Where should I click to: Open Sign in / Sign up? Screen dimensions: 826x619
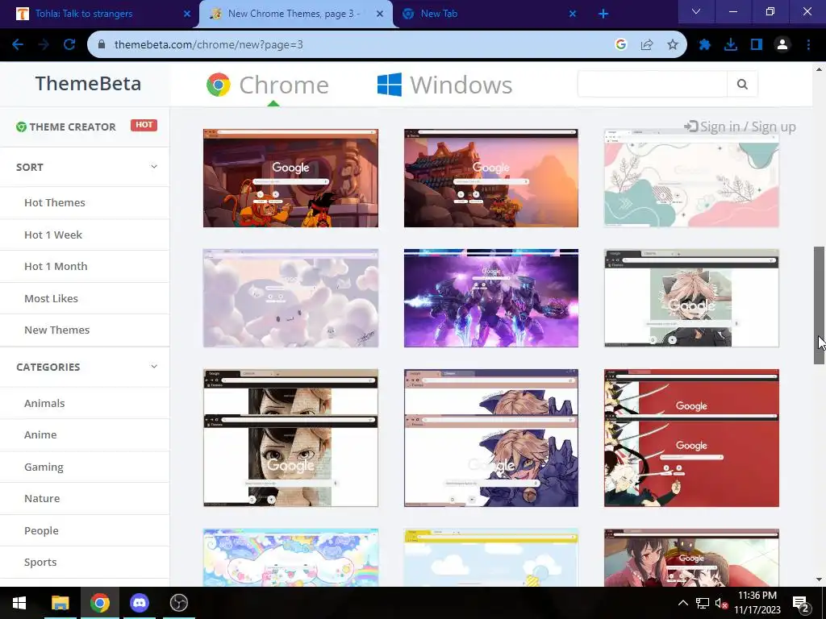click(x=740, y=127)
